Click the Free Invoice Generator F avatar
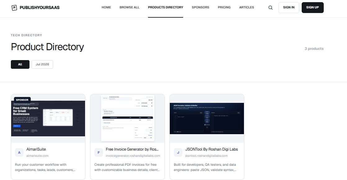This screenshot has width=347, height=180. 98,152
